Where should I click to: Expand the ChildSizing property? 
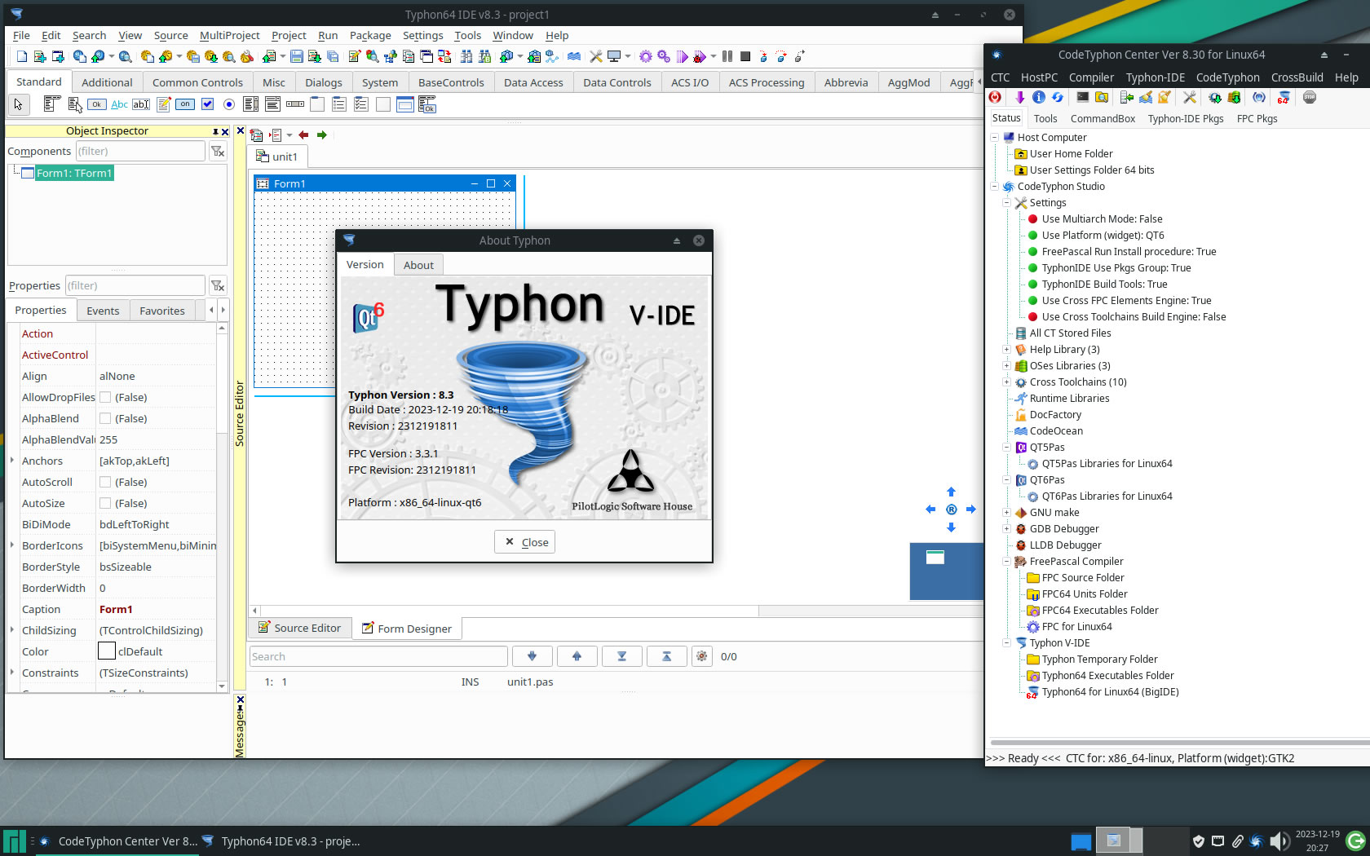coord(12,630)
